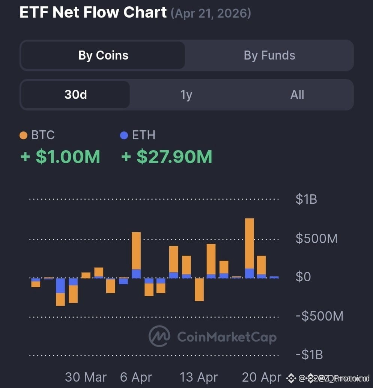This screenshot has height=388, width=373.
Task: Select the 1y time range
Action: (186, 94)
